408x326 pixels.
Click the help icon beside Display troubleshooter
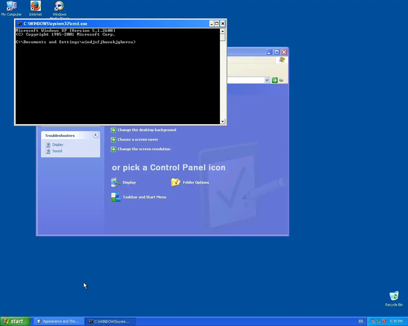(48, 145)
